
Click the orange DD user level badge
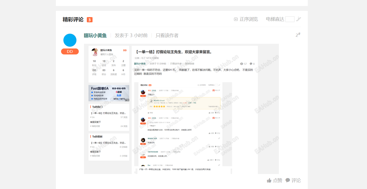(x=70, y=51)
